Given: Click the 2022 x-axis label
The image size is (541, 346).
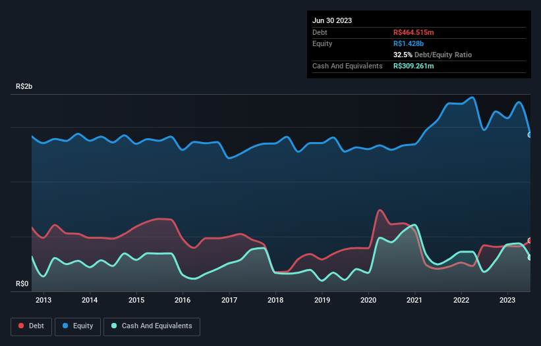Looking at the screenshot, I should [x=461, y=300].
